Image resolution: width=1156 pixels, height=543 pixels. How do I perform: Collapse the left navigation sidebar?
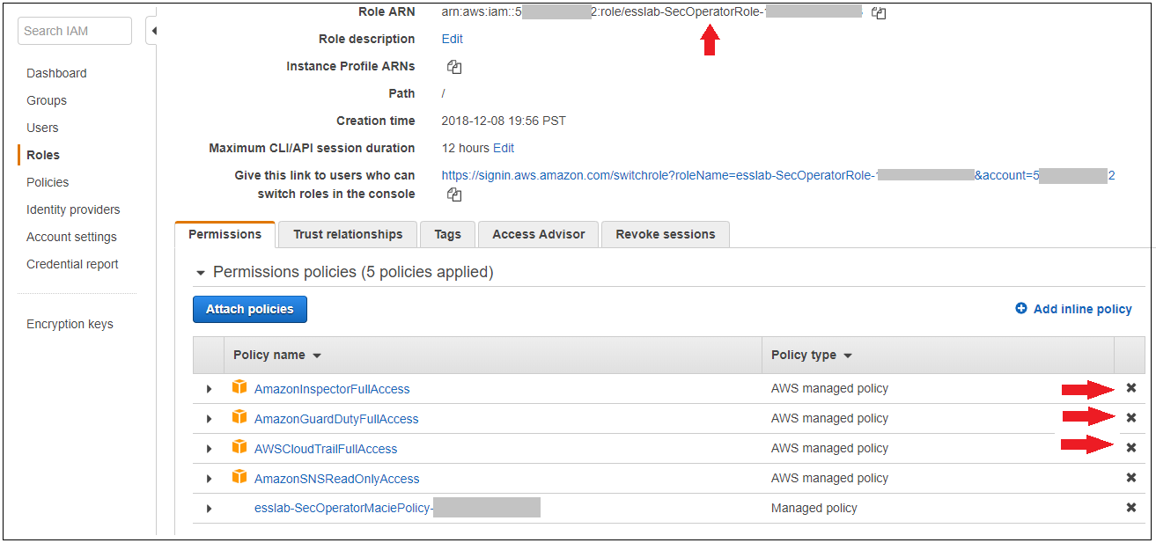point(153,31)
